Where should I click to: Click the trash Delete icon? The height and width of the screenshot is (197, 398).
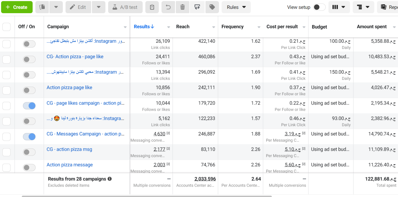[183, 7]
